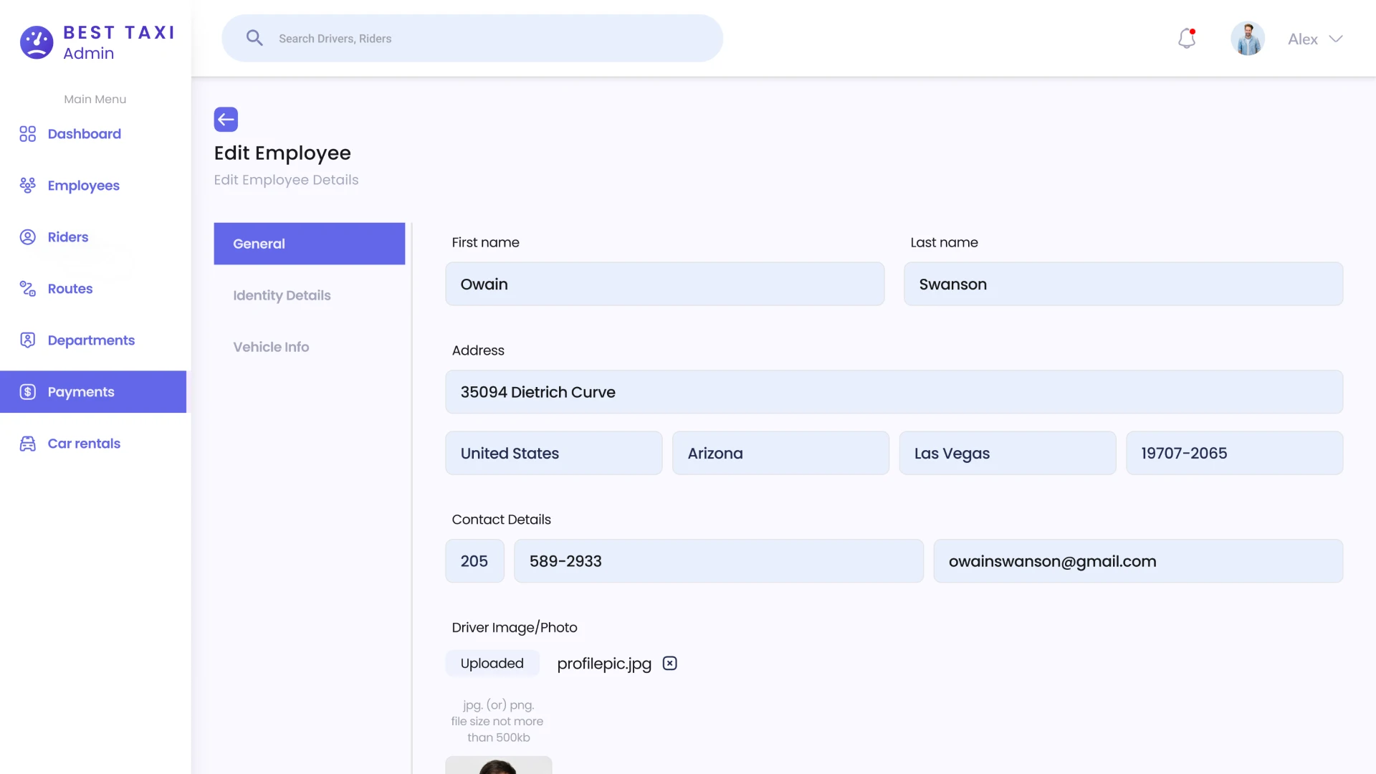Click the notification bell icon
This screenshot has height=774, width=1376.
point(1186,38)
